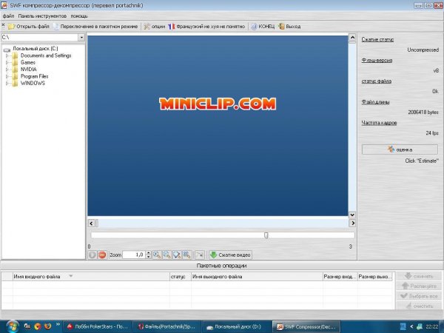Open the C:\ drive dropdown
The width and height of the screenshot is (444, 333).
(x=81, y=38)
